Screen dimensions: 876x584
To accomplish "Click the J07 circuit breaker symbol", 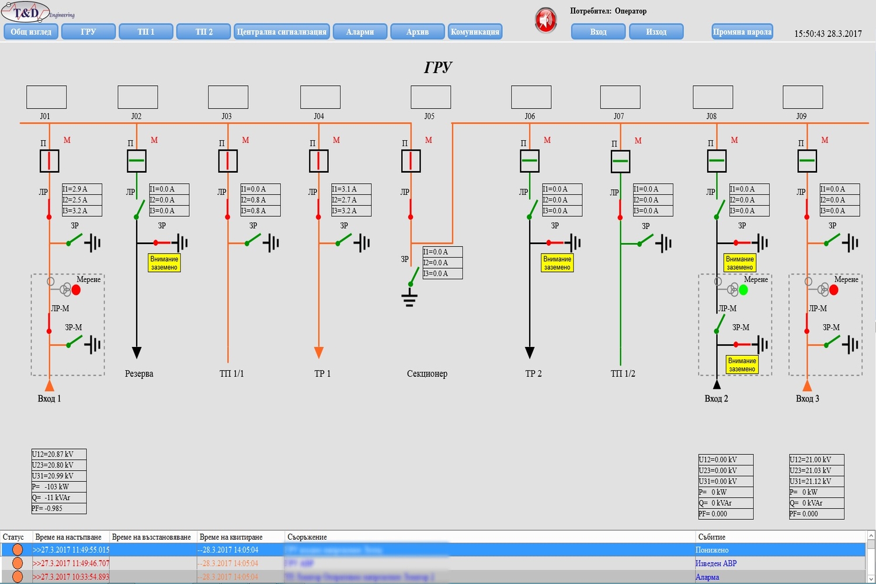I will [620, 161].
